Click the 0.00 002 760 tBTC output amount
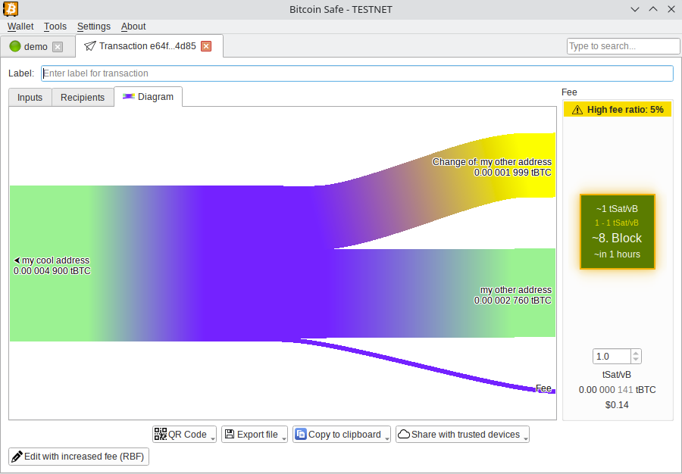This screenshot has width=682, height=474. [x=512, y=300]
